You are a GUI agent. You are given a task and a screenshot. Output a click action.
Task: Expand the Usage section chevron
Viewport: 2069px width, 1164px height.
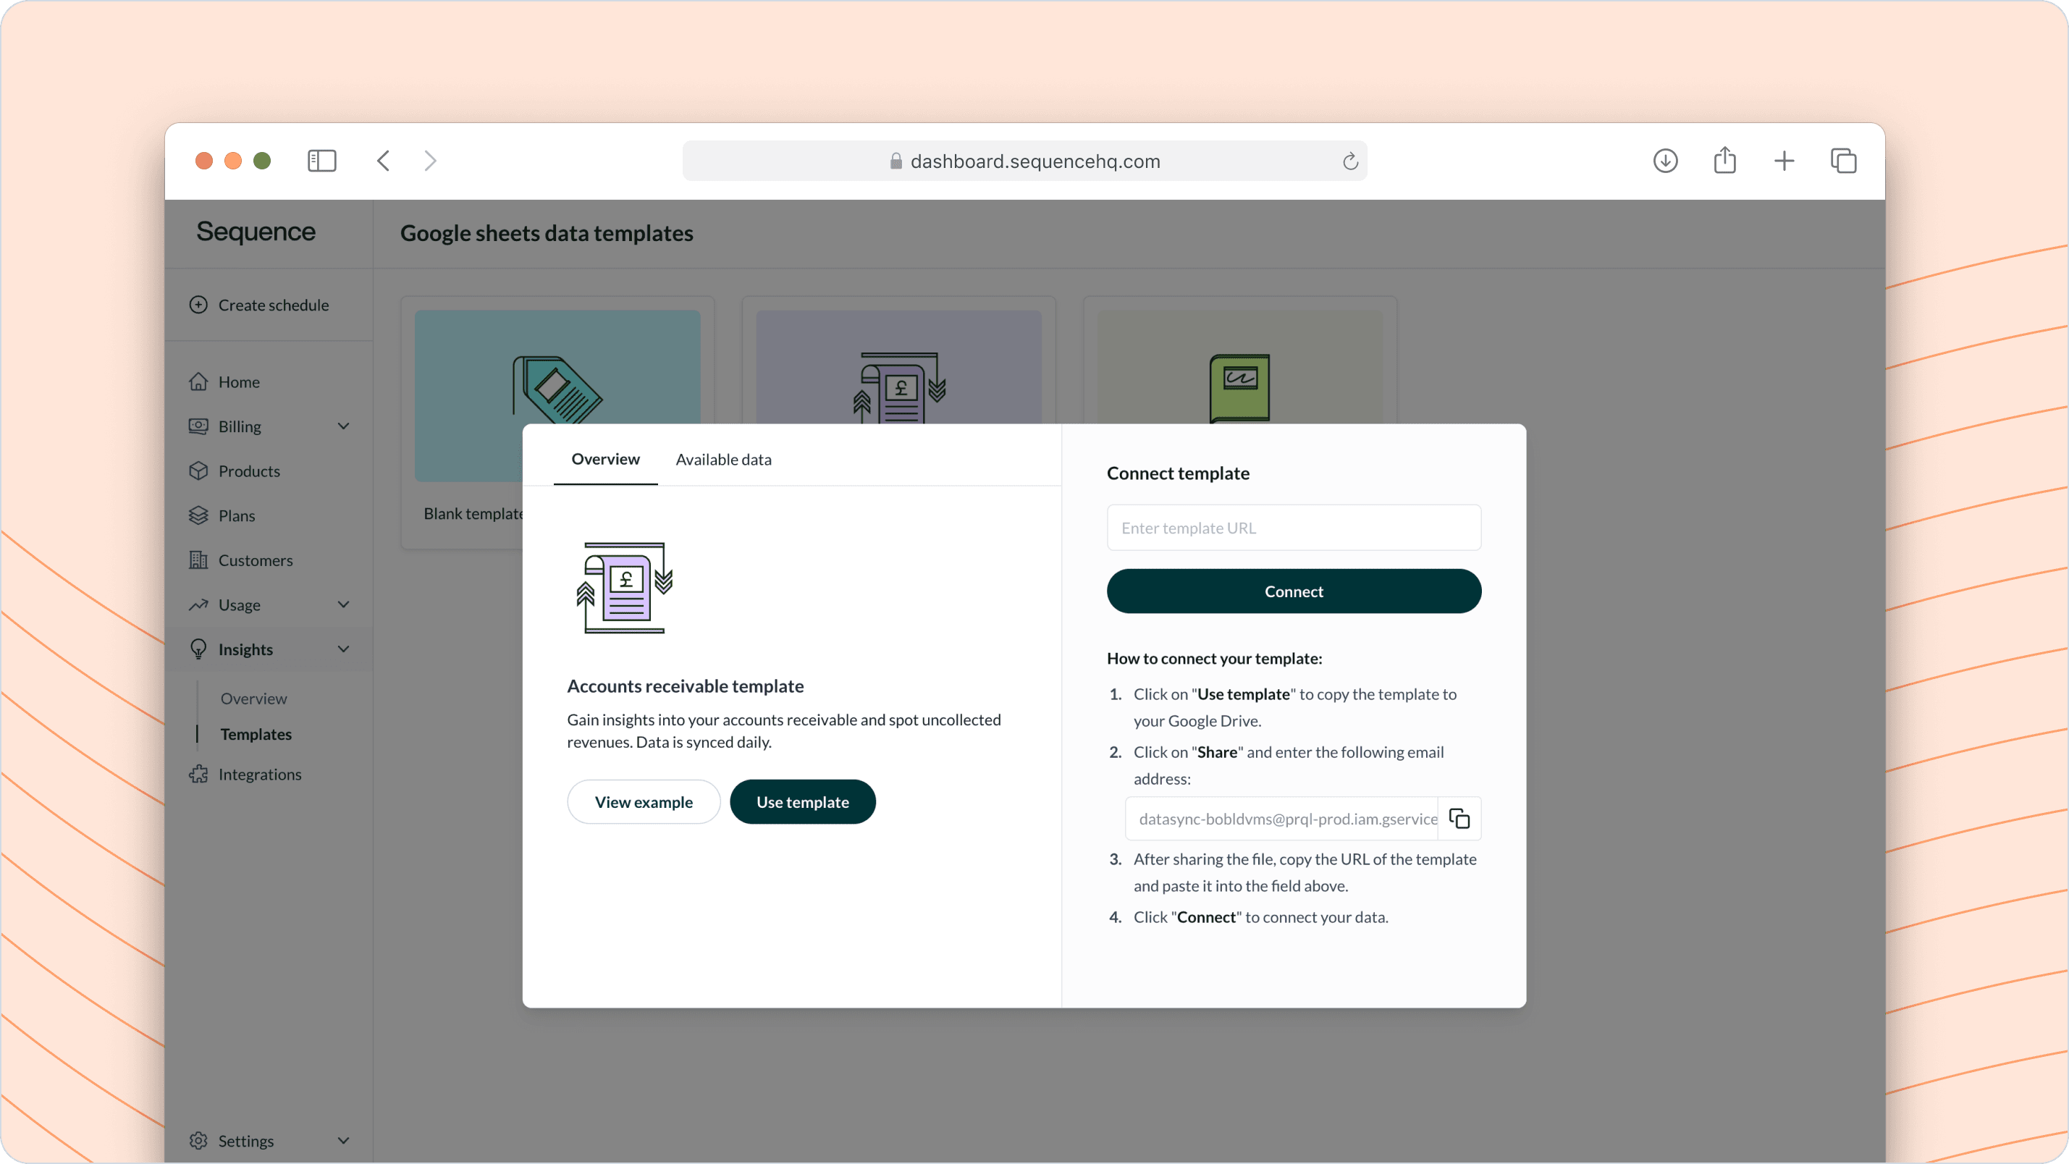[x=344, y=604]
